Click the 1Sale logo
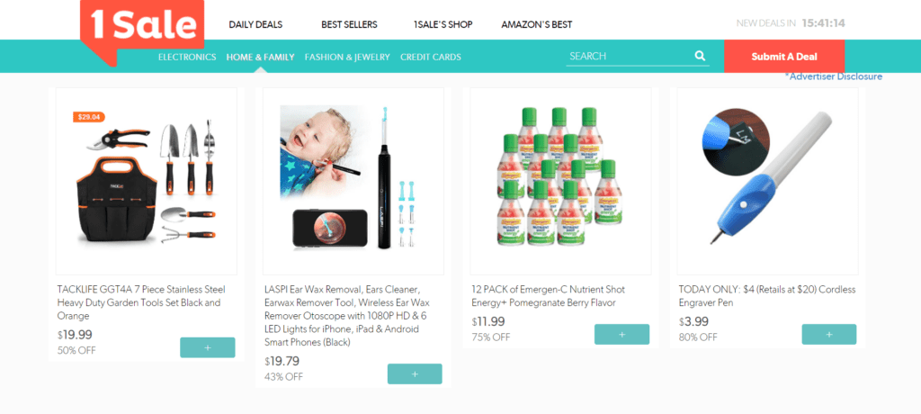 [x=142, y=26]
